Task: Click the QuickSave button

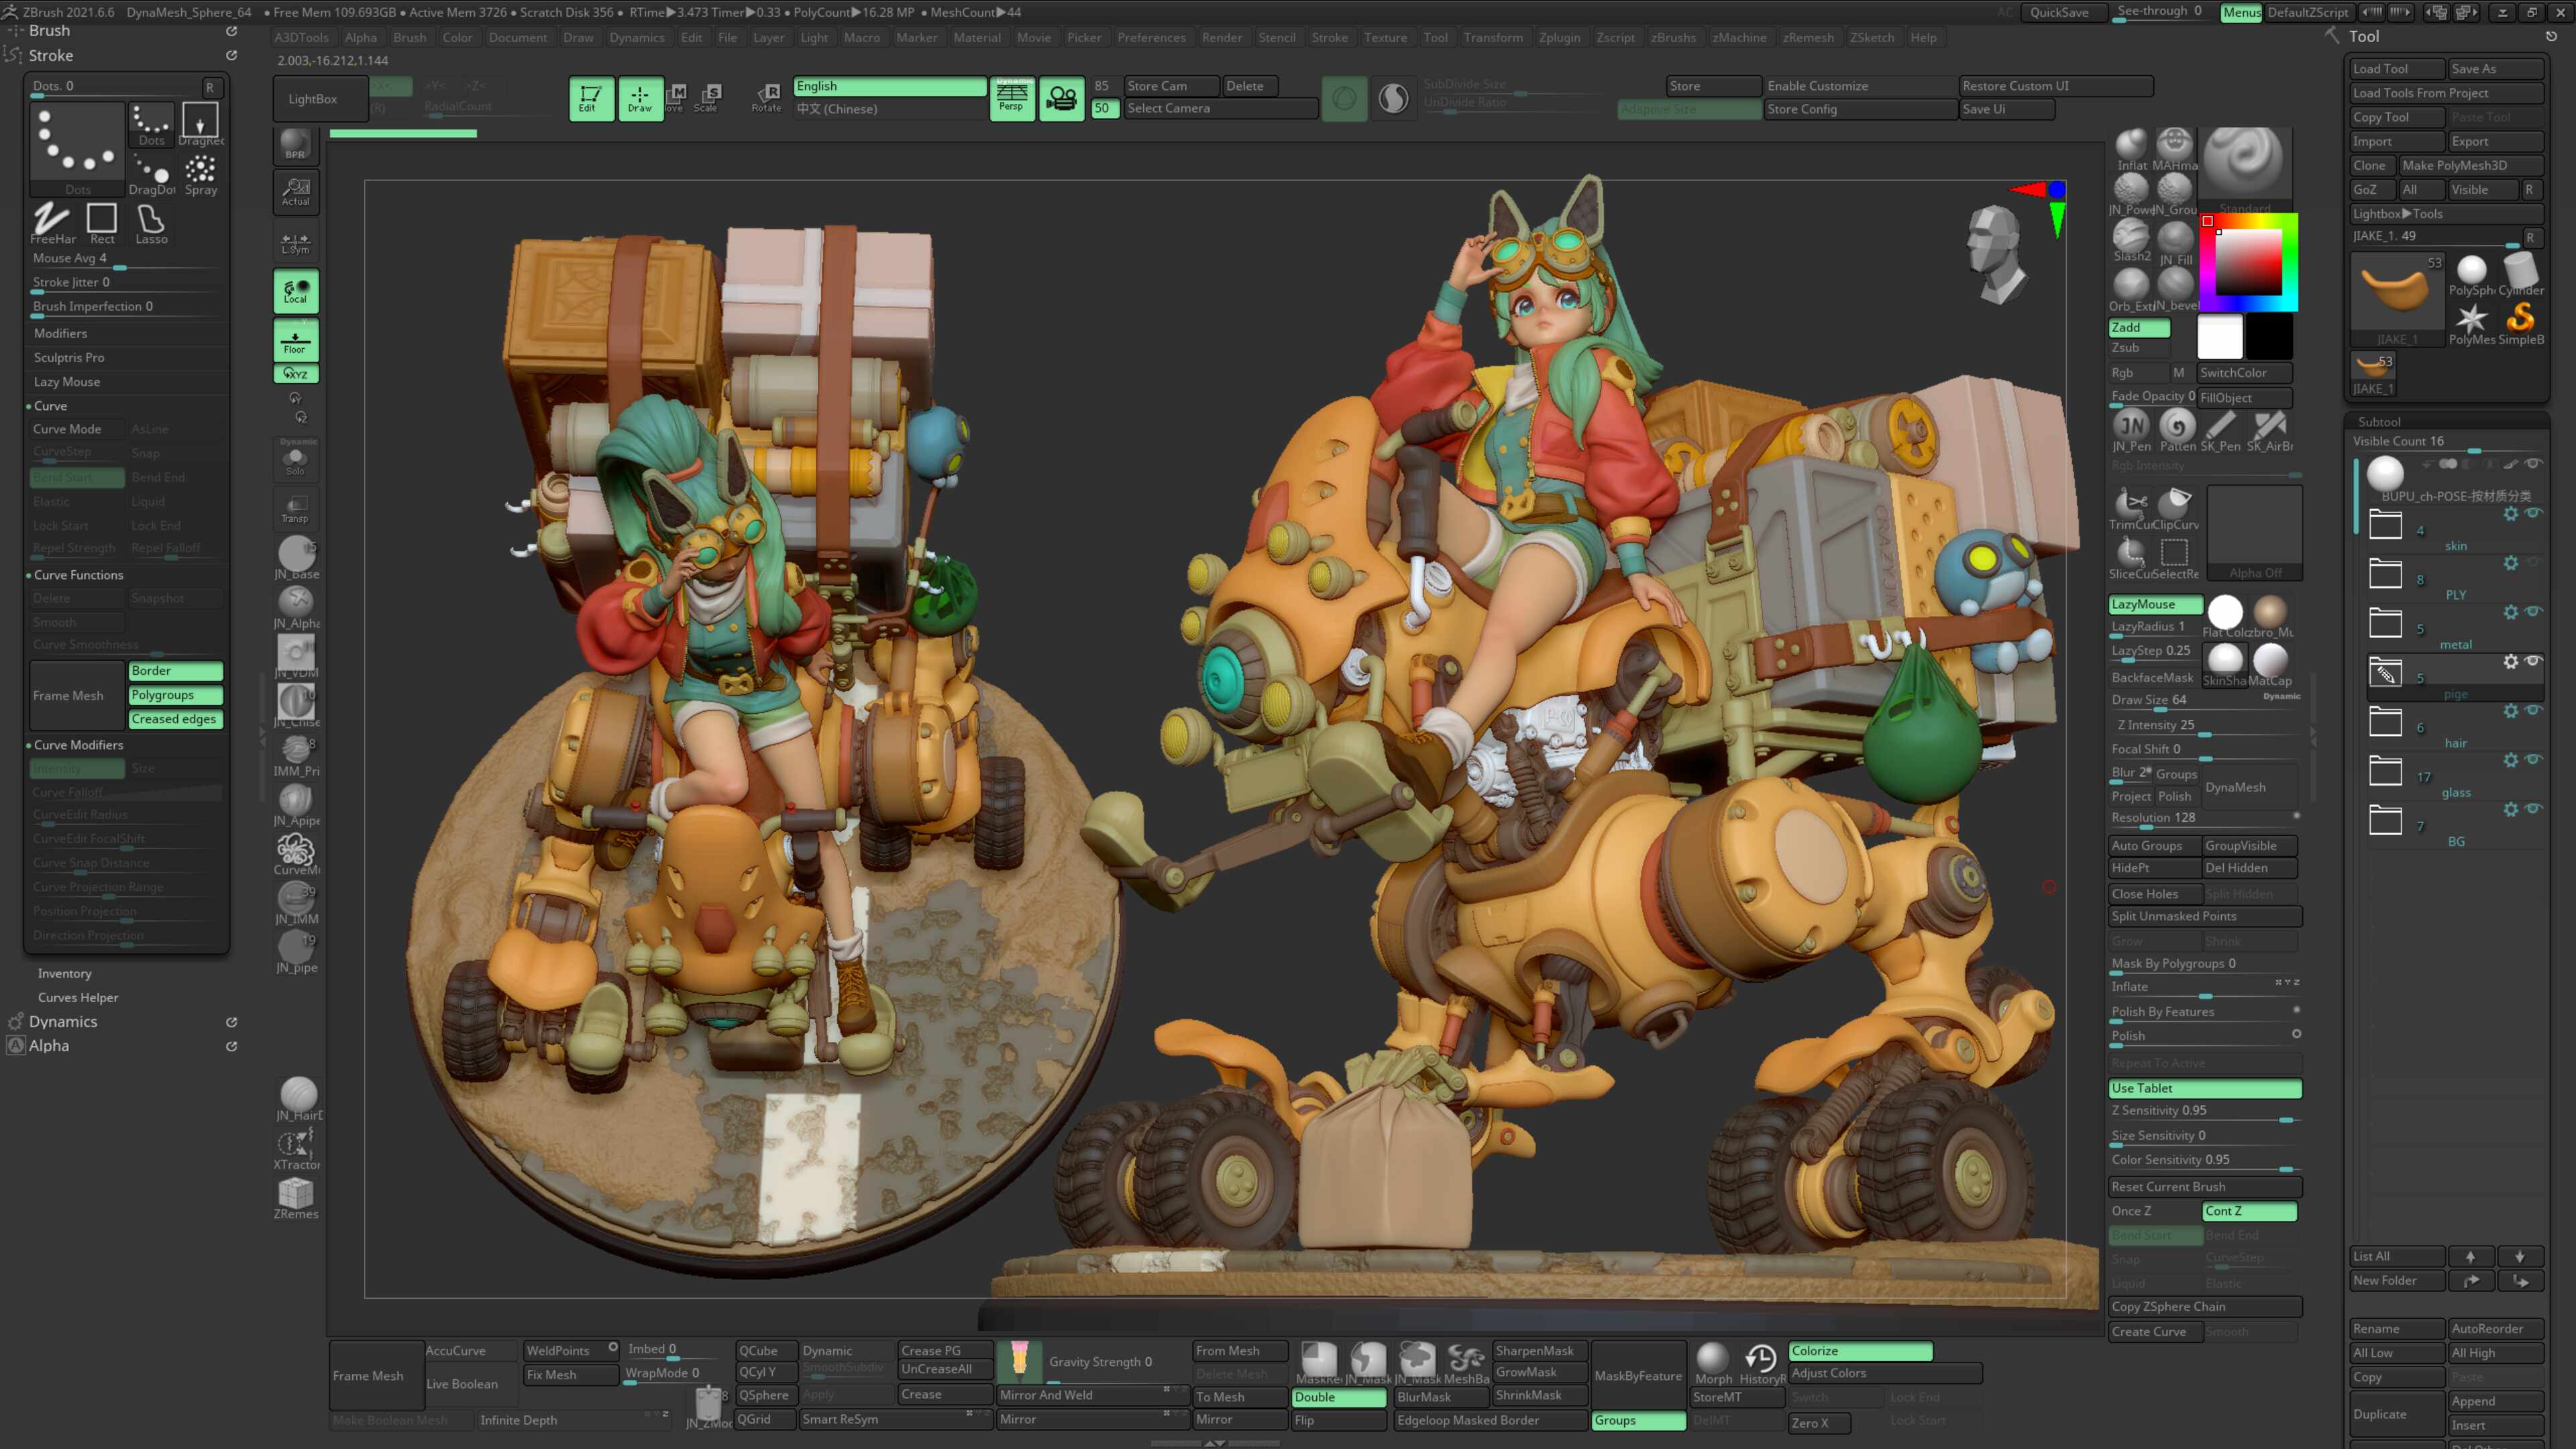Action: point(2059,12)
